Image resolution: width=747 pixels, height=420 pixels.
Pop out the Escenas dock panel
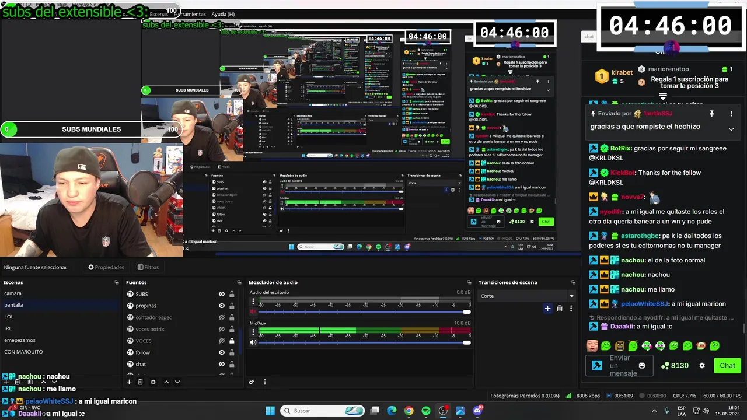click(117, 282)
